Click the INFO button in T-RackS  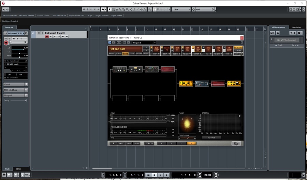(x=121, y=143)
